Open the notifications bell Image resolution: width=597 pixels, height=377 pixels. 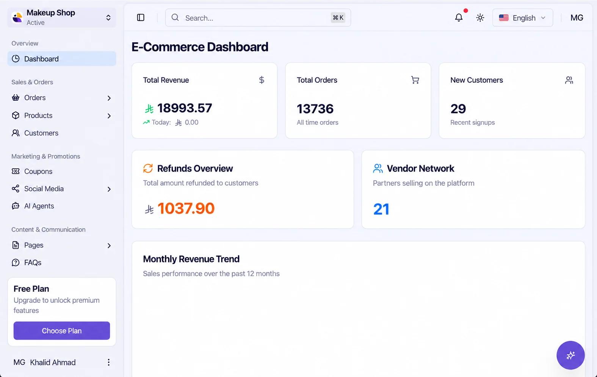click(x=459, y=18)
